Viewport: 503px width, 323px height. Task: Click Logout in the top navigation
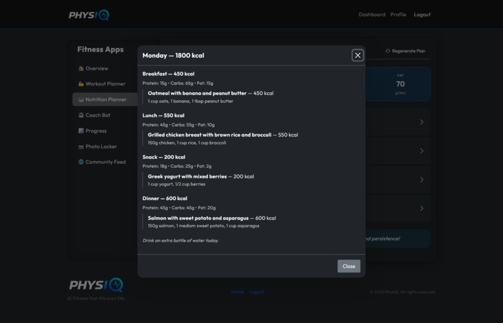(422, 14)
